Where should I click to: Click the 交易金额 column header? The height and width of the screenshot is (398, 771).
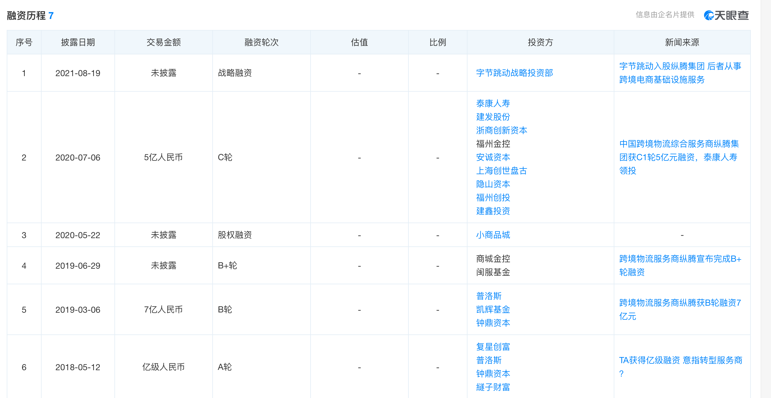(164, 42)
